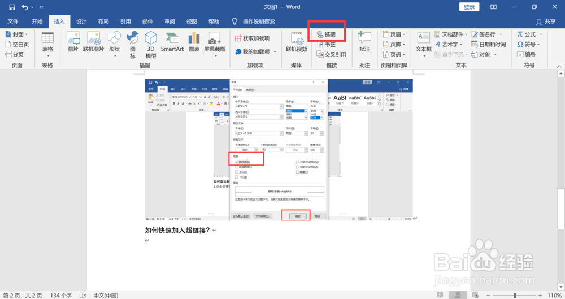Click 获取加载项 get add-ins
The width and height of the screenshot is (565, 299).
tap(252, 38)
